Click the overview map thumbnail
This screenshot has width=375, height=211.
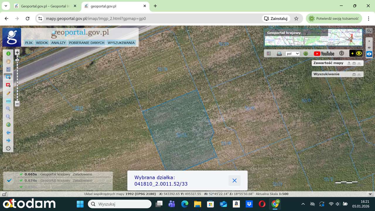coord(313,37)
